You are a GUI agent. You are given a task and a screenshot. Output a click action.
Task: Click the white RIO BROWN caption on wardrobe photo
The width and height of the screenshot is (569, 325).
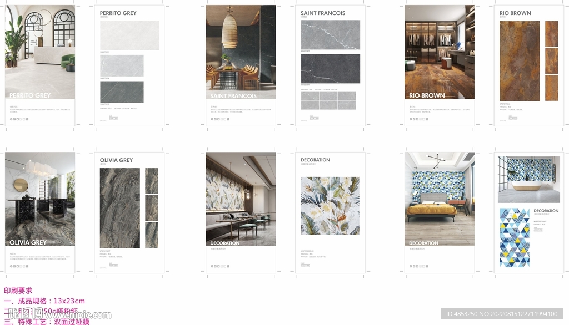(427, 95)
